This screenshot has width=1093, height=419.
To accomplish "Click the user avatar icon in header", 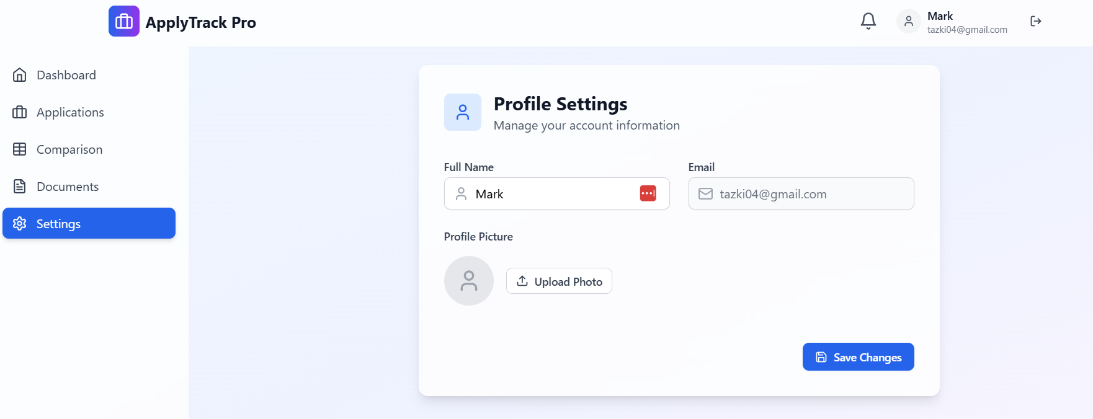I will (x=909, y=21).
